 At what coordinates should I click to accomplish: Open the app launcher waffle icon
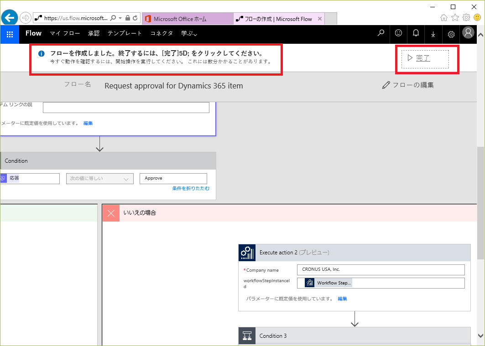10,34
